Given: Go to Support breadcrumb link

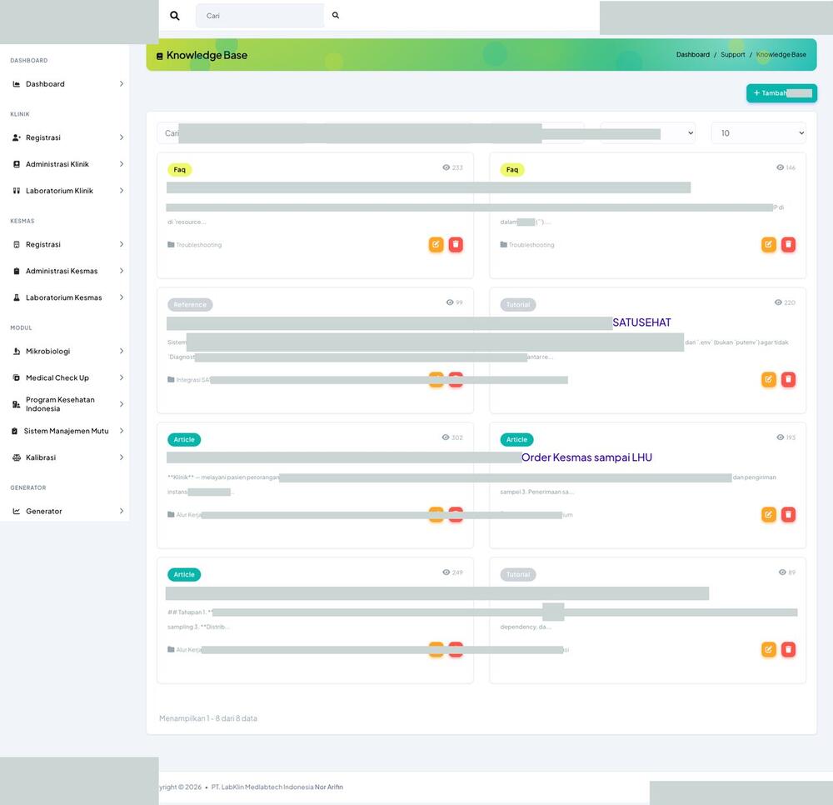Looking at the screenshot, I should pyautogui.click(x=732, y=55).
